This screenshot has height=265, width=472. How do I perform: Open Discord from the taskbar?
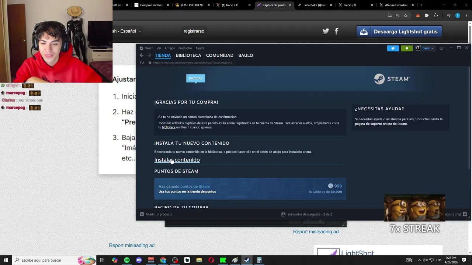[139, 260]
